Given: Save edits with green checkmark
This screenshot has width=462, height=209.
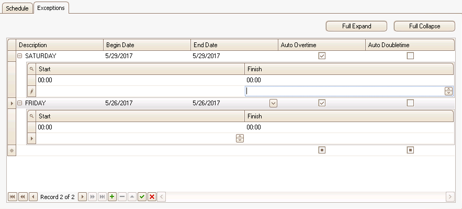Looking at the screenshot, I should (142, 197).
